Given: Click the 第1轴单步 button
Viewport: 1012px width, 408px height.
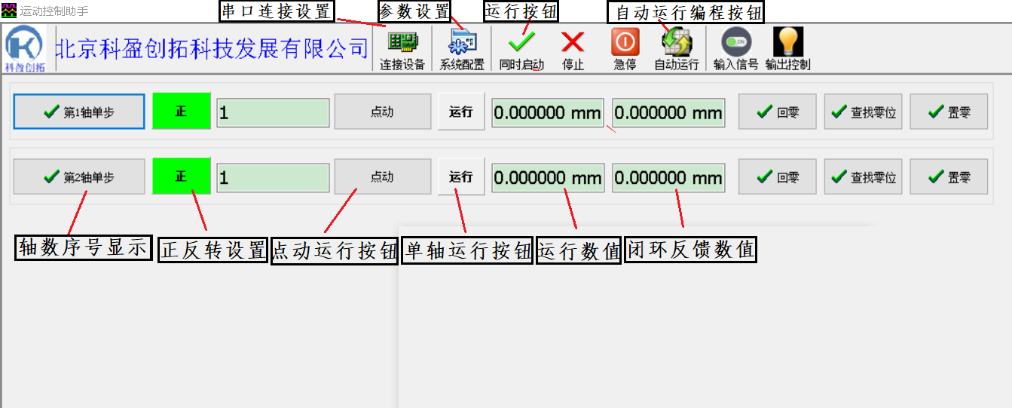Looking at the screenshot, I should (x=79, y=112).
